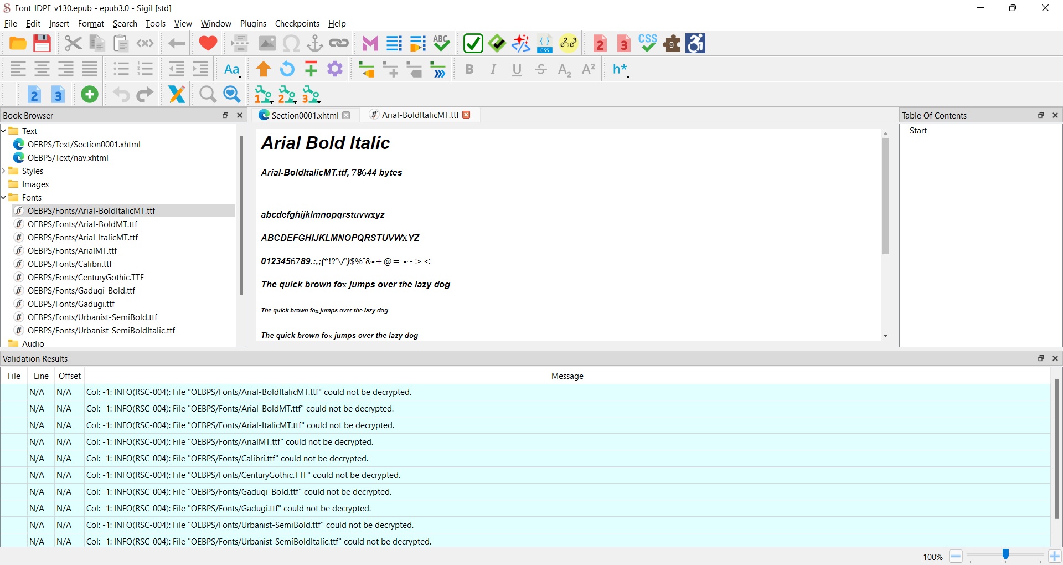This screenshot has height=565, width=1063.
Task: Click Start entry in Table Of Contents
Action: (918, 131)
